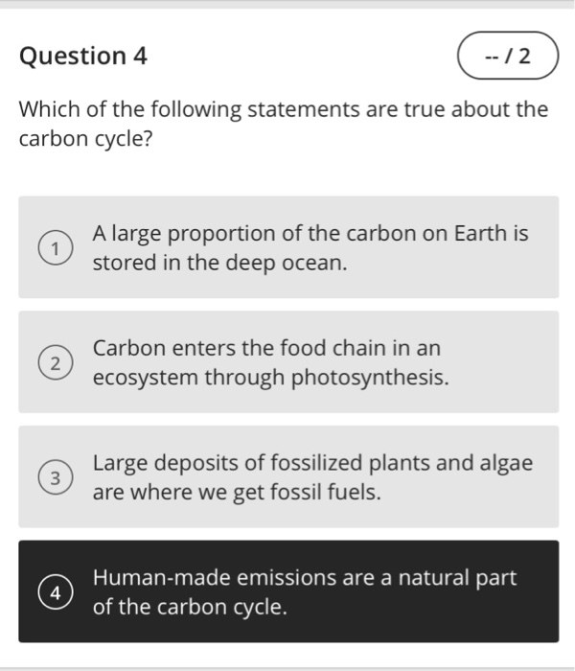Click the text 'are where we get fossil fuels.'
This screenshot has width=575, height=671.
click(x=237, y=492)
